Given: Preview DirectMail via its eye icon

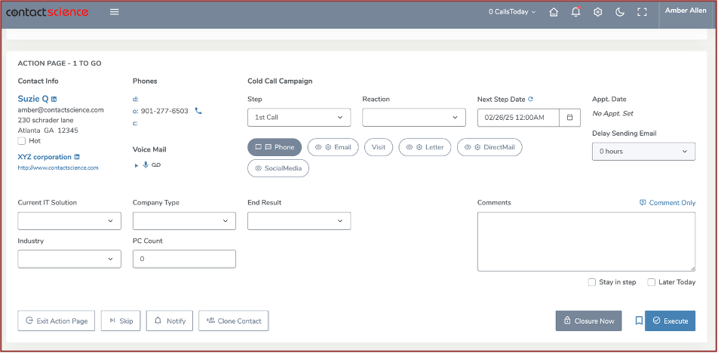Looking at the screenshot, I should [468, 147].
